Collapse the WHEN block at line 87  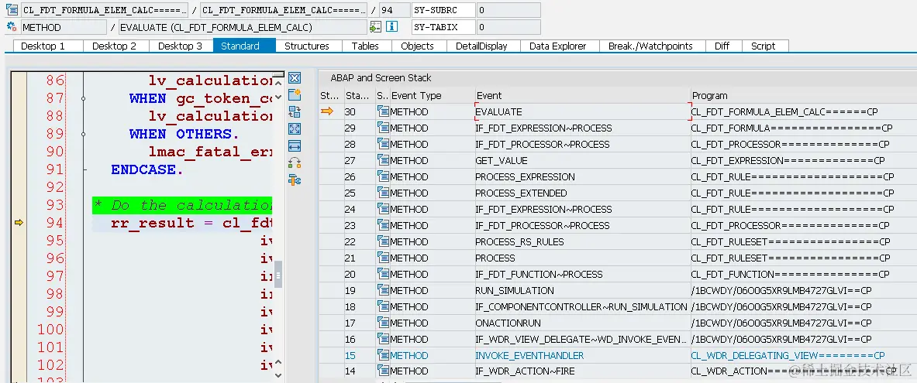point(84,98)
